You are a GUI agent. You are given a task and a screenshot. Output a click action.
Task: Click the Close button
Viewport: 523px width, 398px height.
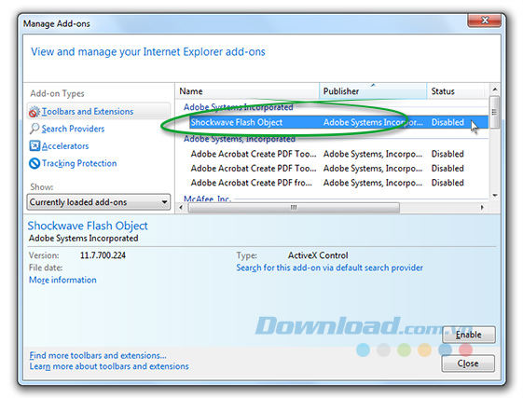468,364
